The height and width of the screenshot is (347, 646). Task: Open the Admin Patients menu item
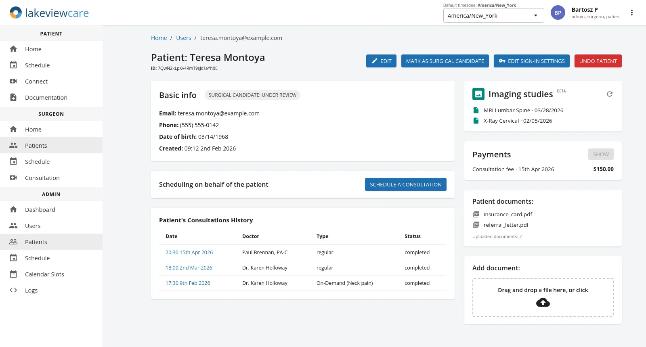point(51,242)
